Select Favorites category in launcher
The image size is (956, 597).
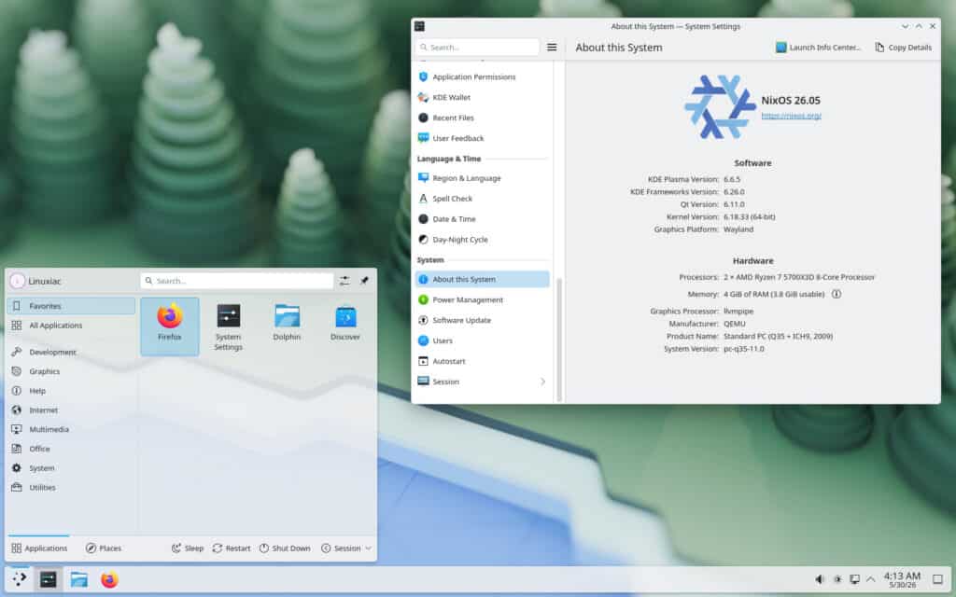tap(71, 306)
